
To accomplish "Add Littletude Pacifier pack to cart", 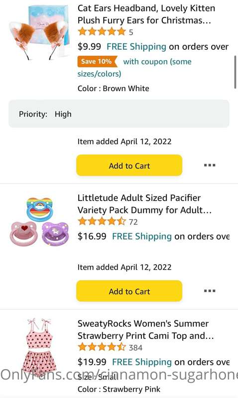I will (x=129, y=291).
